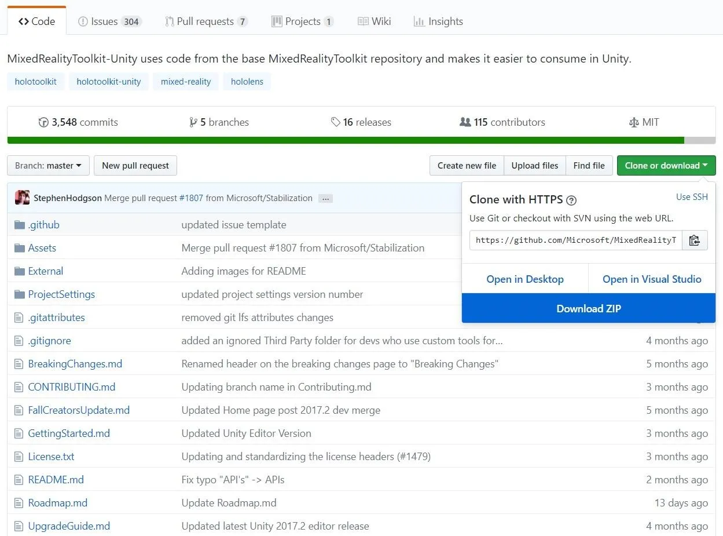Open the README.md file name
This screenshot has height=536, width=723.
point(56,480)
